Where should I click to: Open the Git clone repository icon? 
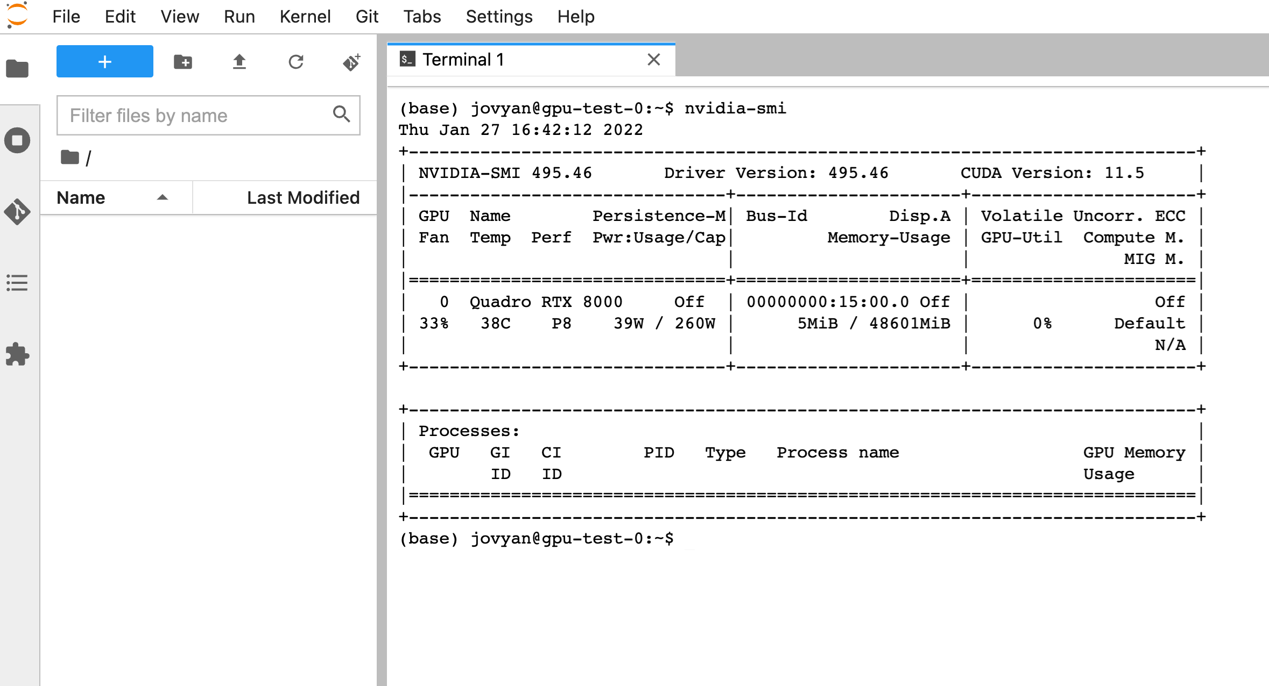(x=351, y=62)
